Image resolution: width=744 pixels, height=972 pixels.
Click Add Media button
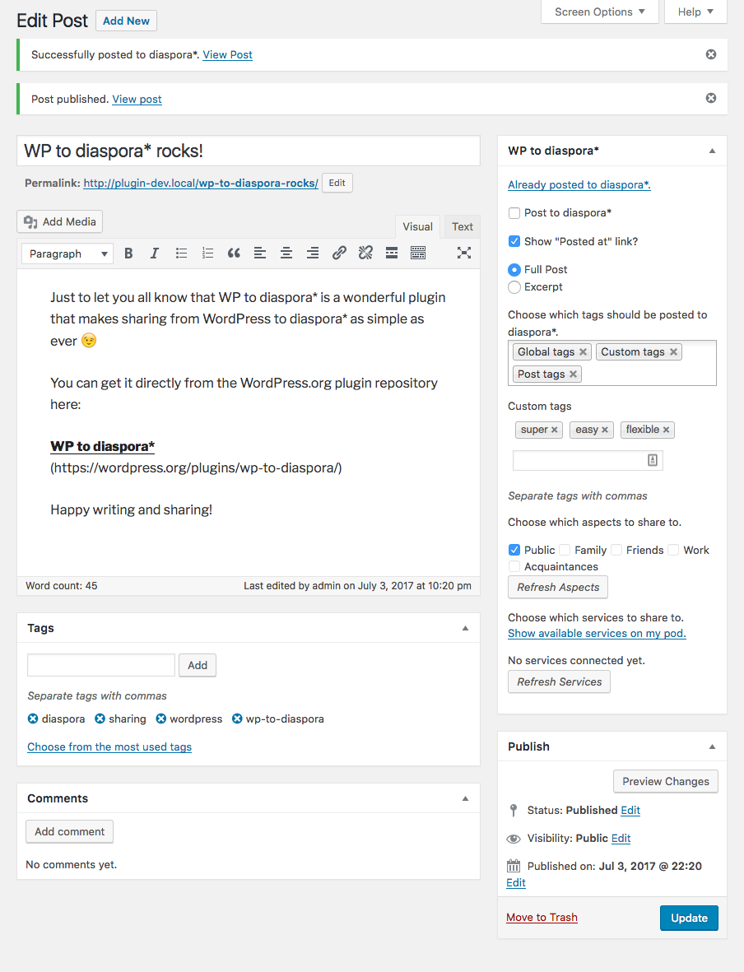pos(59,222)
